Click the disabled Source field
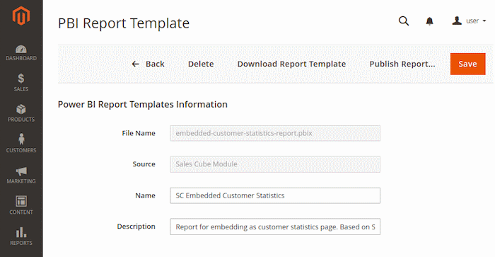This screenshot has height=257, width=495. [275, 164]
